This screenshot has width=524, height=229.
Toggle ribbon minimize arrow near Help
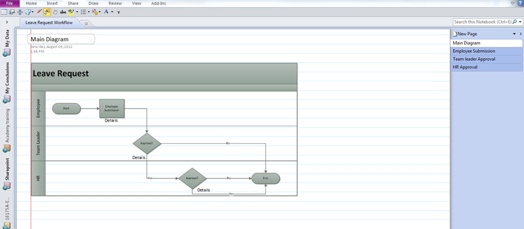(513, 3)
